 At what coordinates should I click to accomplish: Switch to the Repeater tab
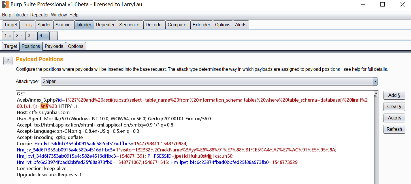105,25
